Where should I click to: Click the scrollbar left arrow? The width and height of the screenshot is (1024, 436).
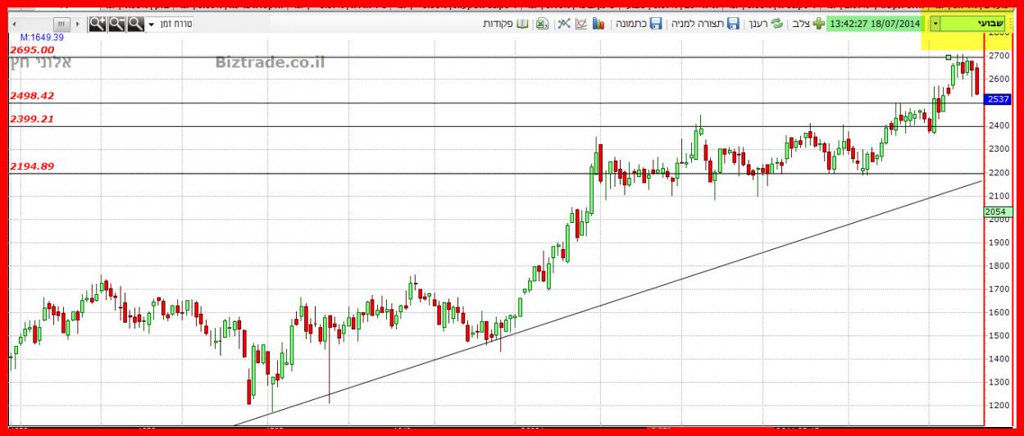13,24
